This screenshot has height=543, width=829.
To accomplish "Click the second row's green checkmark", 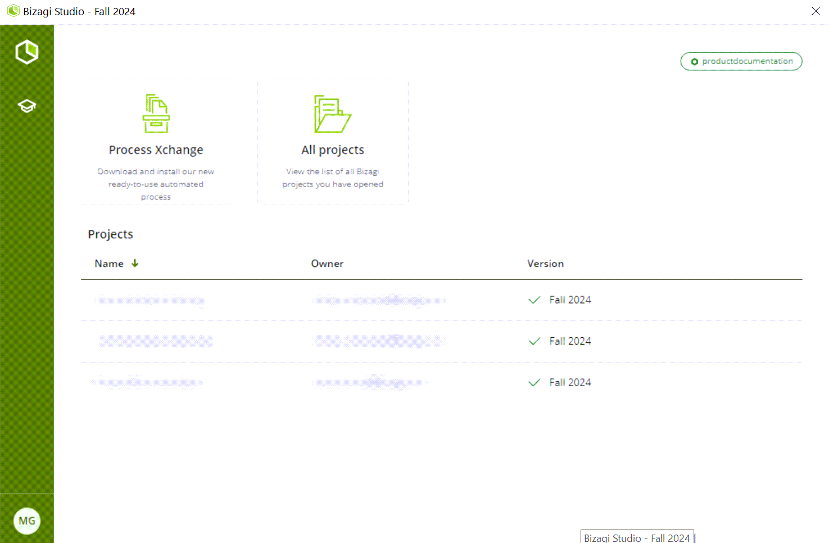I will [534, 341].
